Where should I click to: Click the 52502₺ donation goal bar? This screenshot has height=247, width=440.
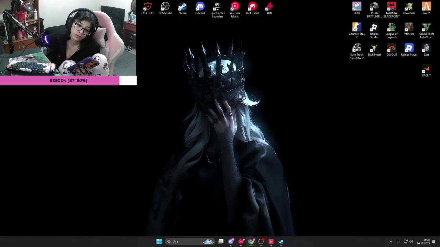(68, 81)
